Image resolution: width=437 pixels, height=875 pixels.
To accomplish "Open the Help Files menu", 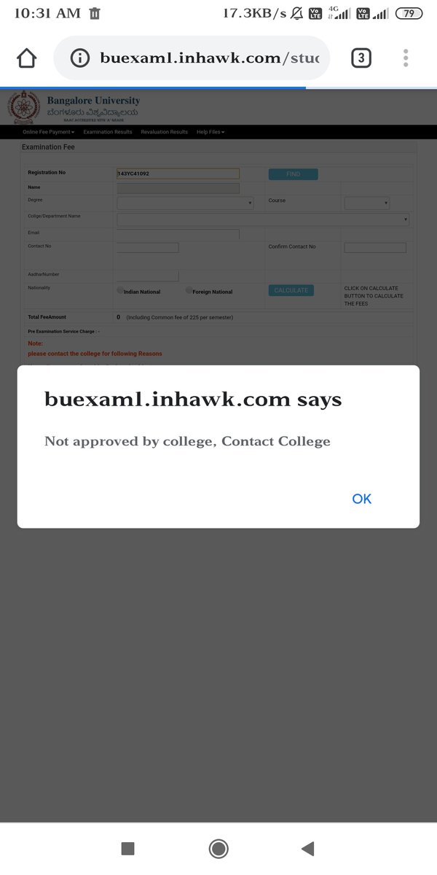I will point(210,132).
